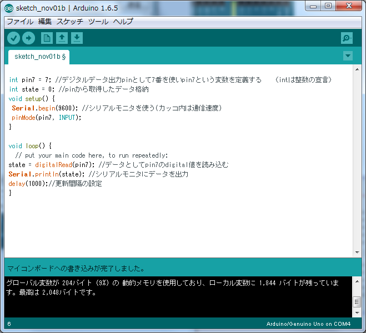Save sketch with the down-arrow icon
Screen dimensions: 366x333
77,38
